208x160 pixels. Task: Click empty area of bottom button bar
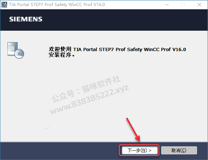(x=60, y=151)
